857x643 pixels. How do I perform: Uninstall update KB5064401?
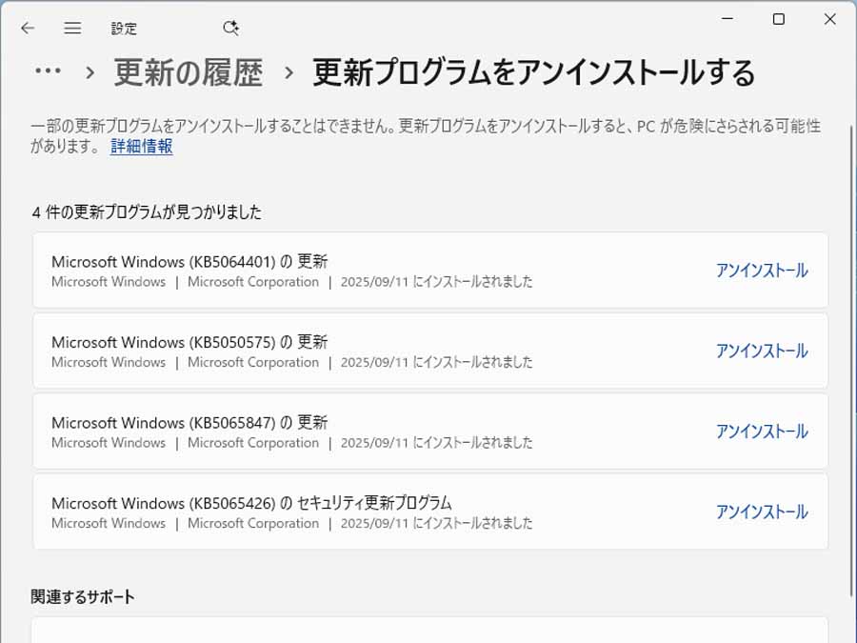[762, 271]
